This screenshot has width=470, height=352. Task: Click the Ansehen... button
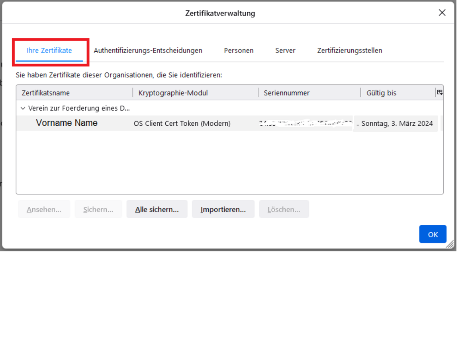point(44,209)
